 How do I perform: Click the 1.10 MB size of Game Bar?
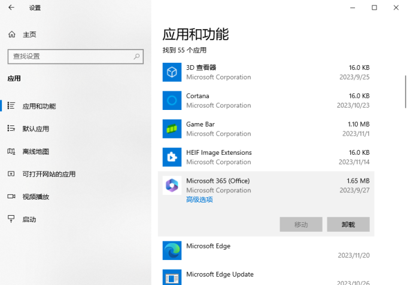click(x=359, y=124)
